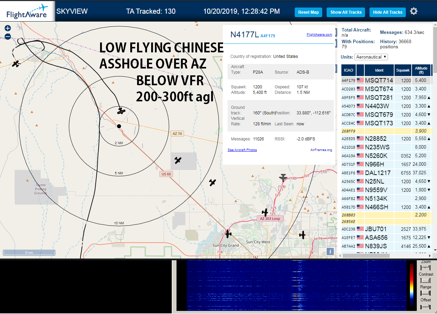Sort the table by Altitude (ft) column
The width and height of the screenshot is (437, 314).
point(421,70)
